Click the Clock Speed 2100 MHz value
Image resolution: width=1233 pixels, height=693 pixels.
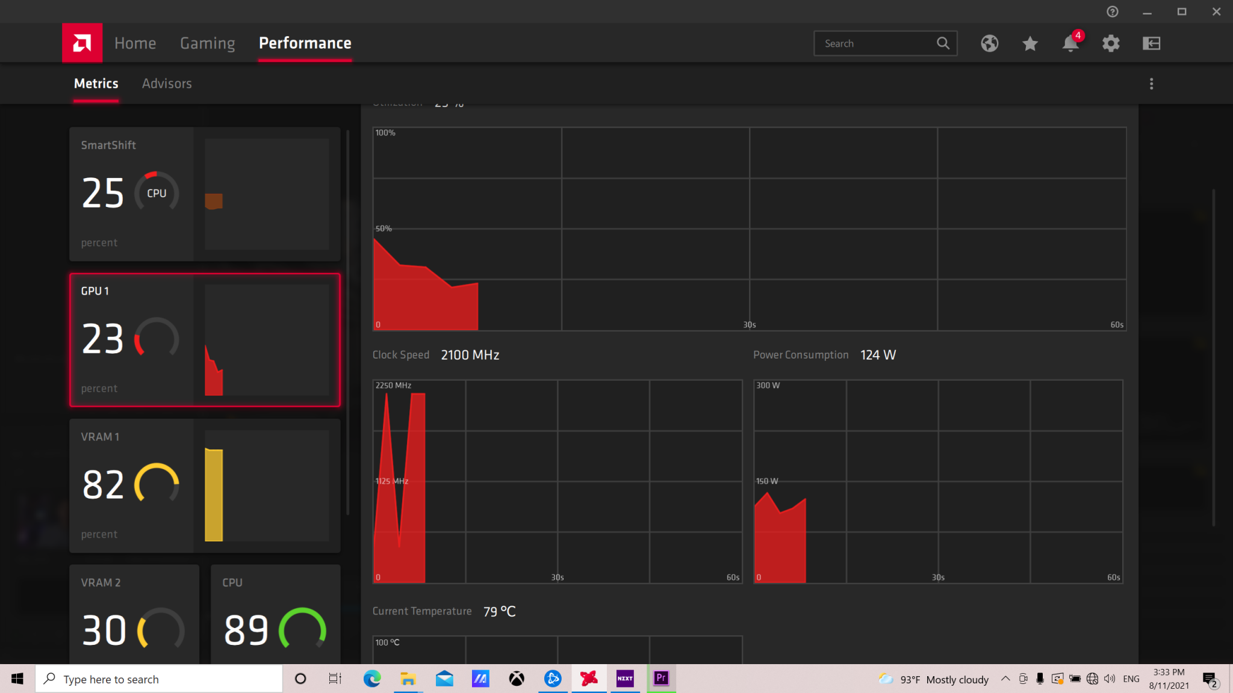coord(470,355)
